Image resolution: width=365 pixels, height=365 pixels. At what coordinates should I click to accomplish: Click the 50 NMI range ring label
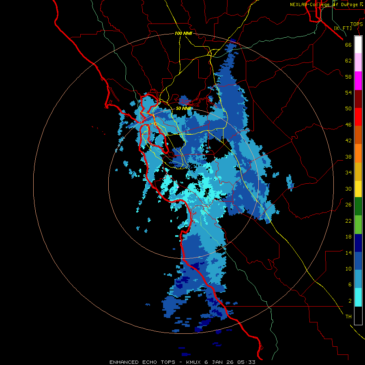click(x=183, y=108)
